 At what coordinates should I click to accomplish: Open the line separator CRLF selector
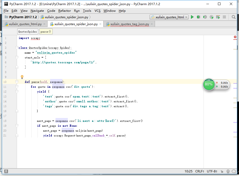point(200,171)
